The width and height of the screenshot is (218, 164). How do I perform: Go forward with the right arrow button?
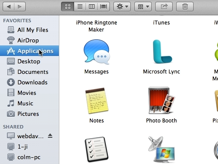[20, 7]
